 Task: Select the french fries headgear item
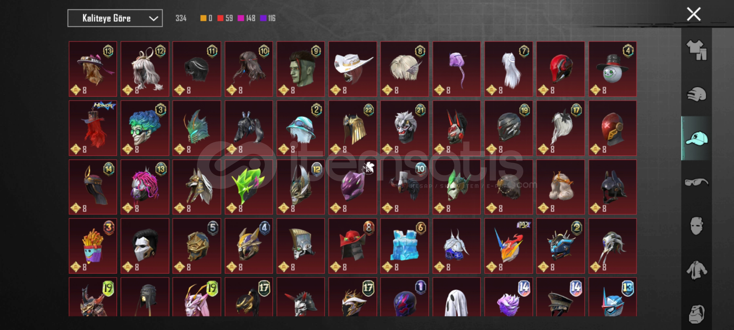coord(93,246)
